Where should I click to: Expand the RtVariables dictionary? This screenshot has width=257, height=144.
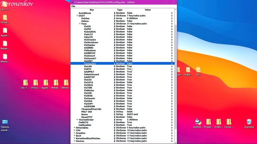click(x=74, y=128)
